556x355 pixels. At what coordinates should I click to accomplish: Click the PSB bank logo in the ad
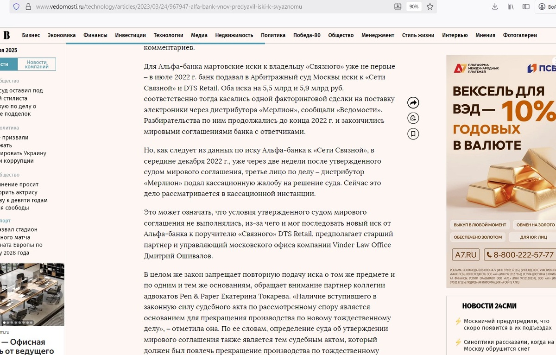coord(542,68)
